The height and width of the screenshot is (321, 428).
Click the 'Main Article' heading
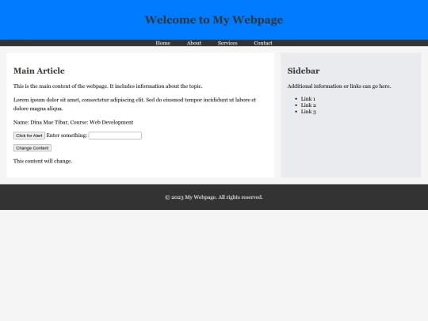pos(39,71)
